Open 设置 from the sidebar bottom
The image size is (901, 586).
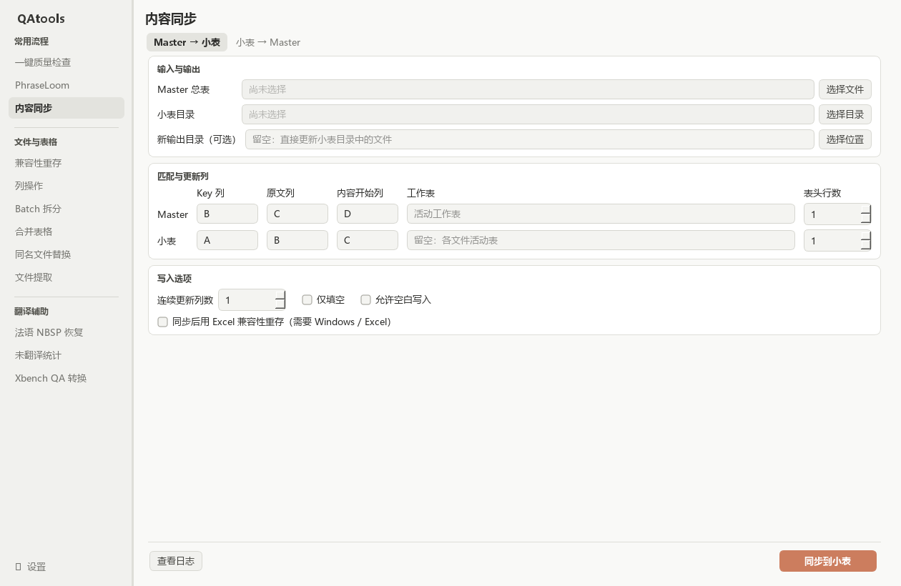[31, 567]
